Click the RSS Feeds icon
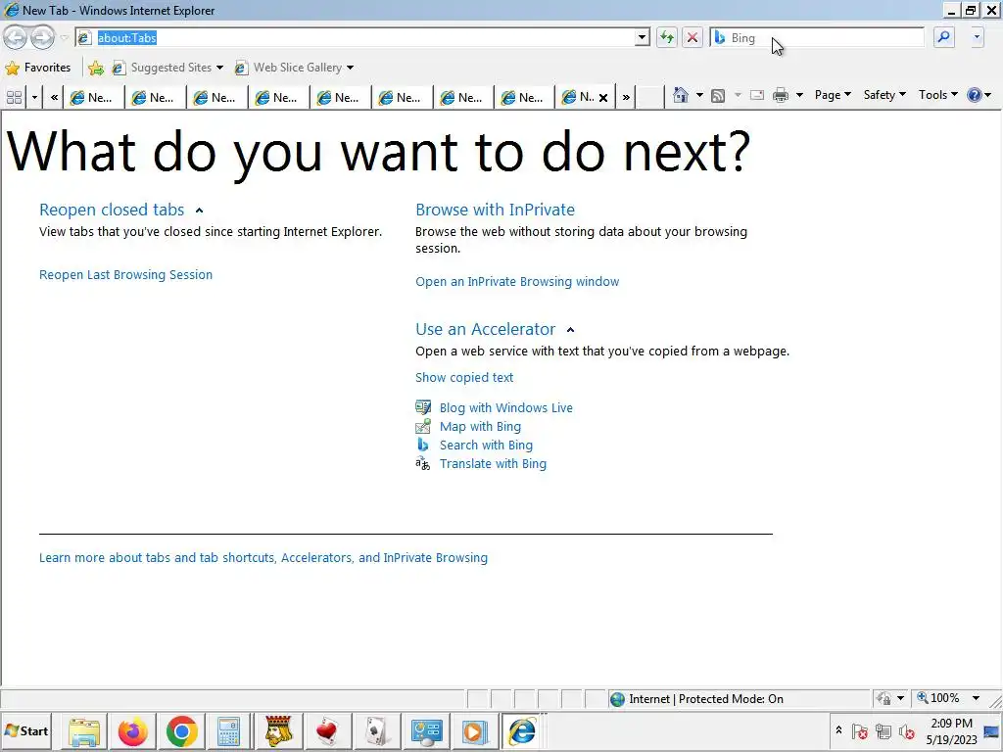This screenshot has width=1003, height=752. [718, 96]
